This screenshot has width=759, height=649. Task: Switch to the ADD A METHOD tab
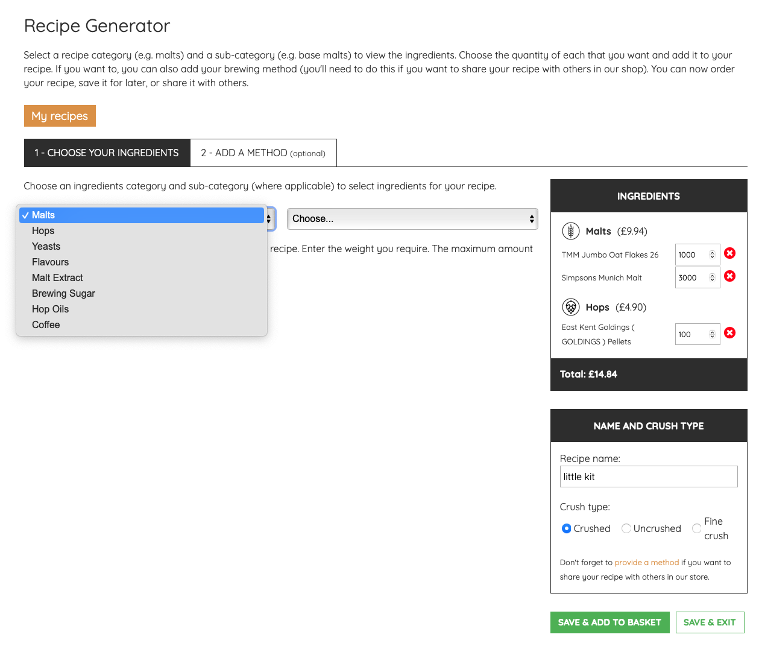tap(263, 153)
